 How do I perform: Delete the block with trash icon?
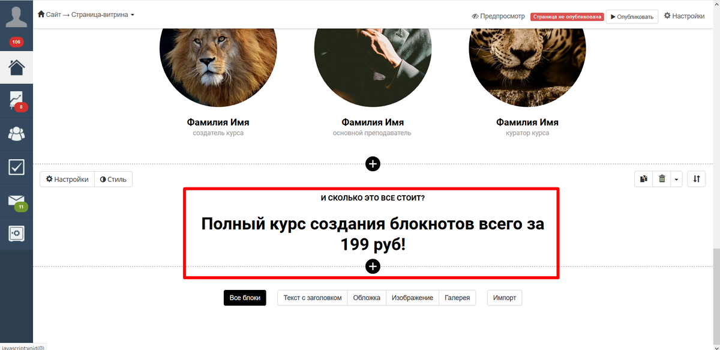pyautogui.click(x=662, y=179)
